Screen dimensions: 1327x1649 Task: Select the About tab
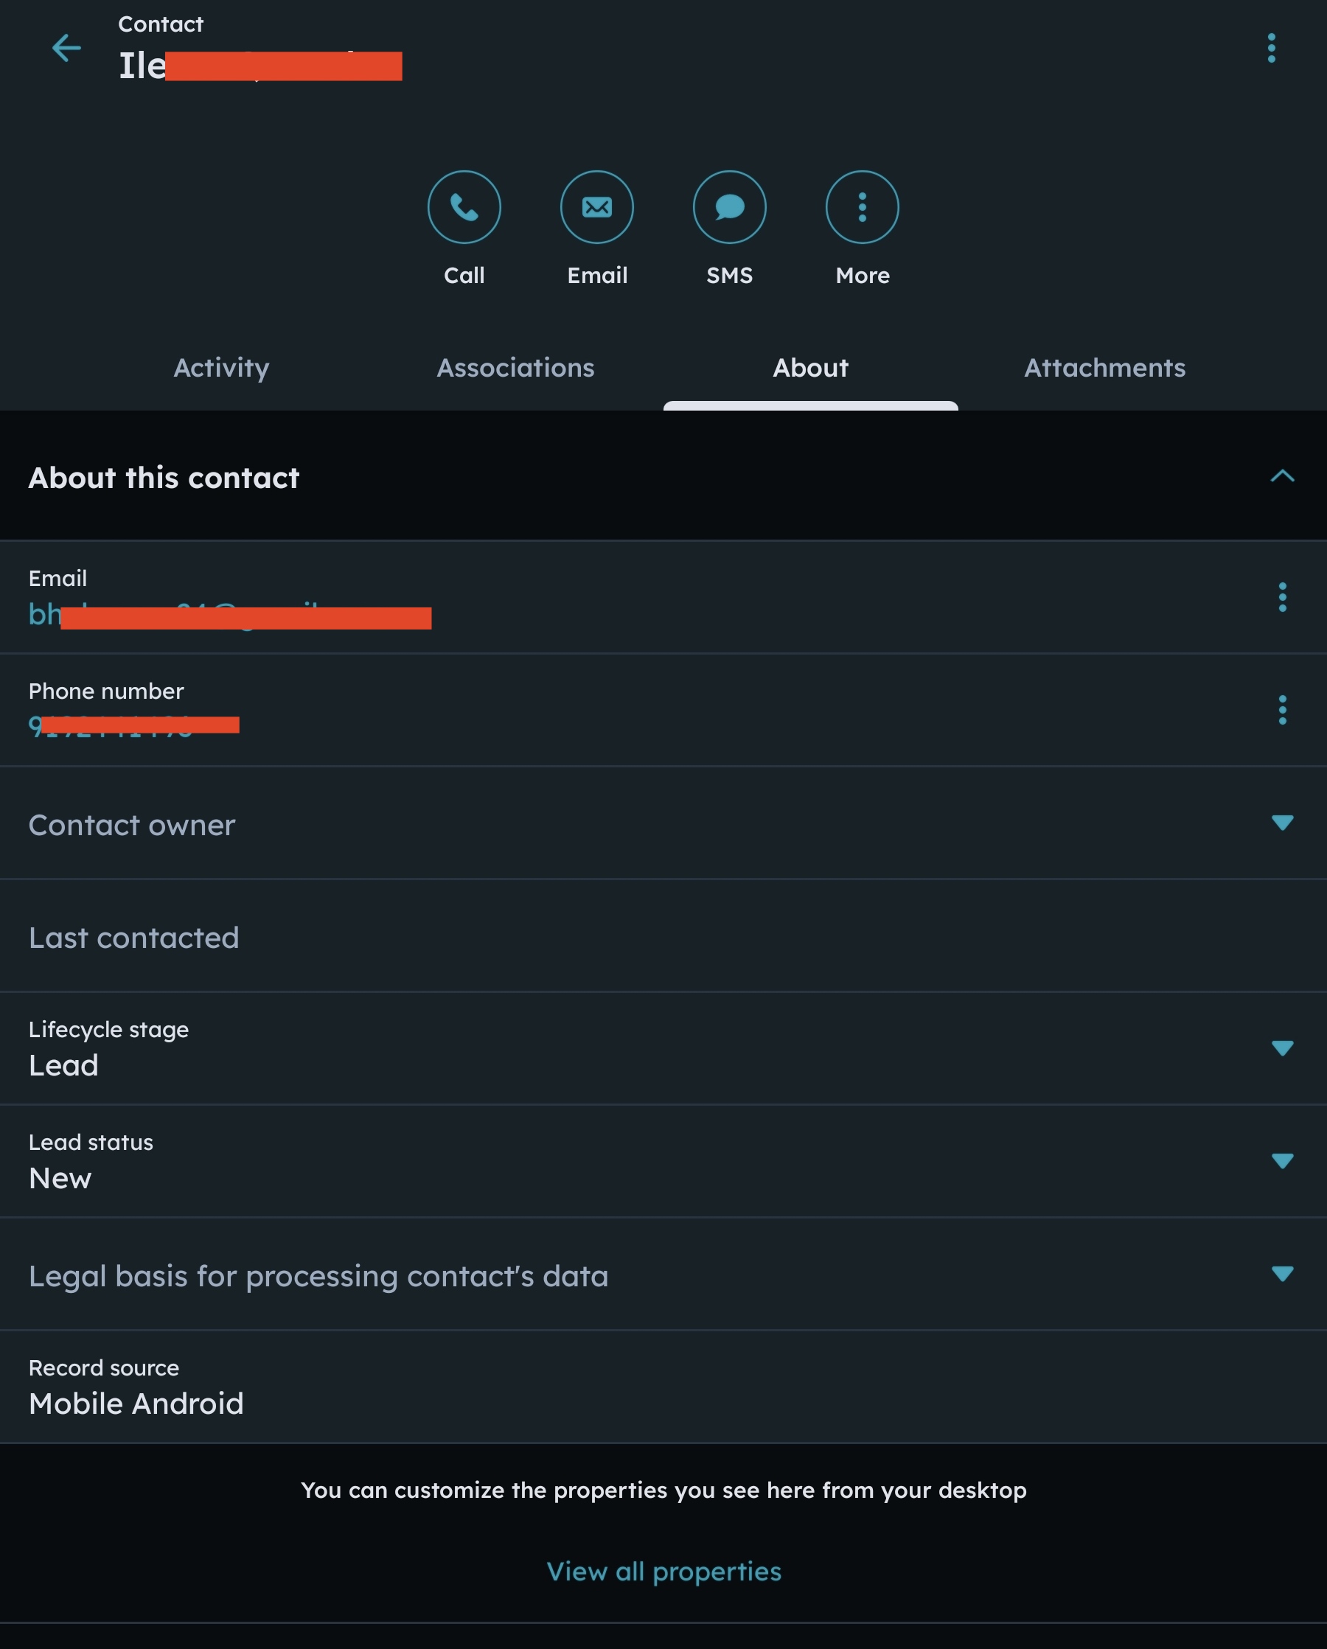pos(810,368)
